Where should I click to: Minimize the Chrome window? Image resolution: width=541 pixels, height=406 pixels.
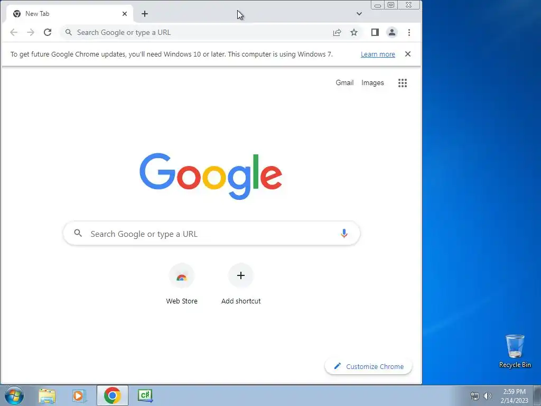pos(378,5)
